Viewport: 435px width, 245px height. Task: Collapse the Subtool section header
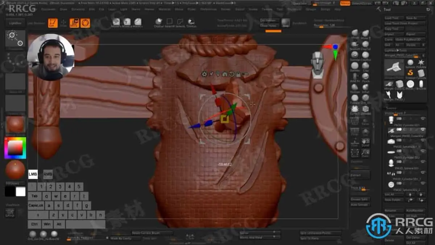pyautogui.click(x=391, y=108)
